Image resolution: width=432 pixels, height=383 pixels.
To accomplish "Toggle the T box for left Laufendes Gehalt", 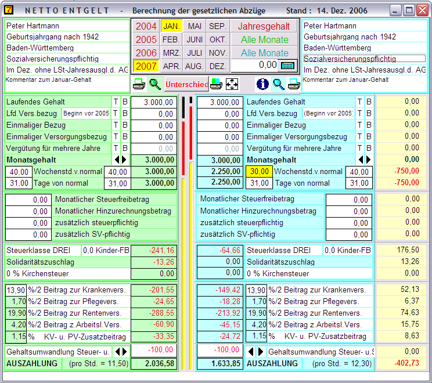I will click(116, 102).
